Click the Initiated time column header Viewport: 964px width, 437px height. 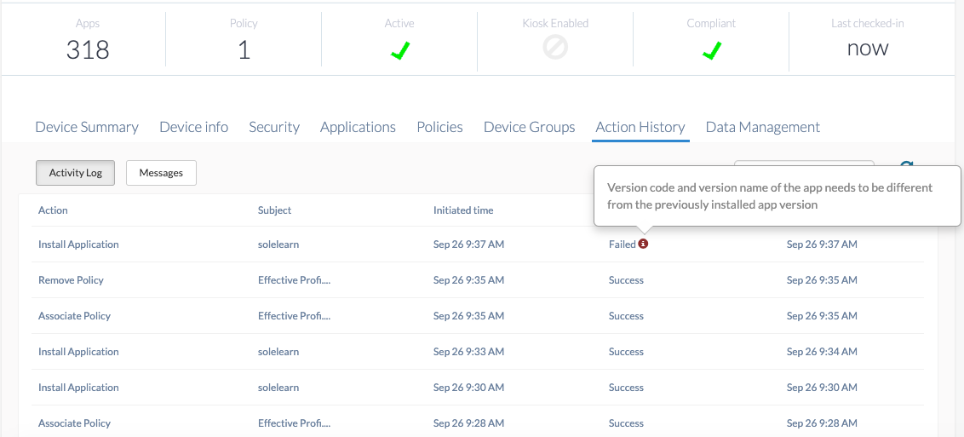click(x=463, y=210)
